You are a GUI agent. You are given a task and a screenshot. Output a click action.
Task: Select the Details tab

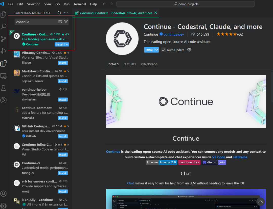pos(113,64)
